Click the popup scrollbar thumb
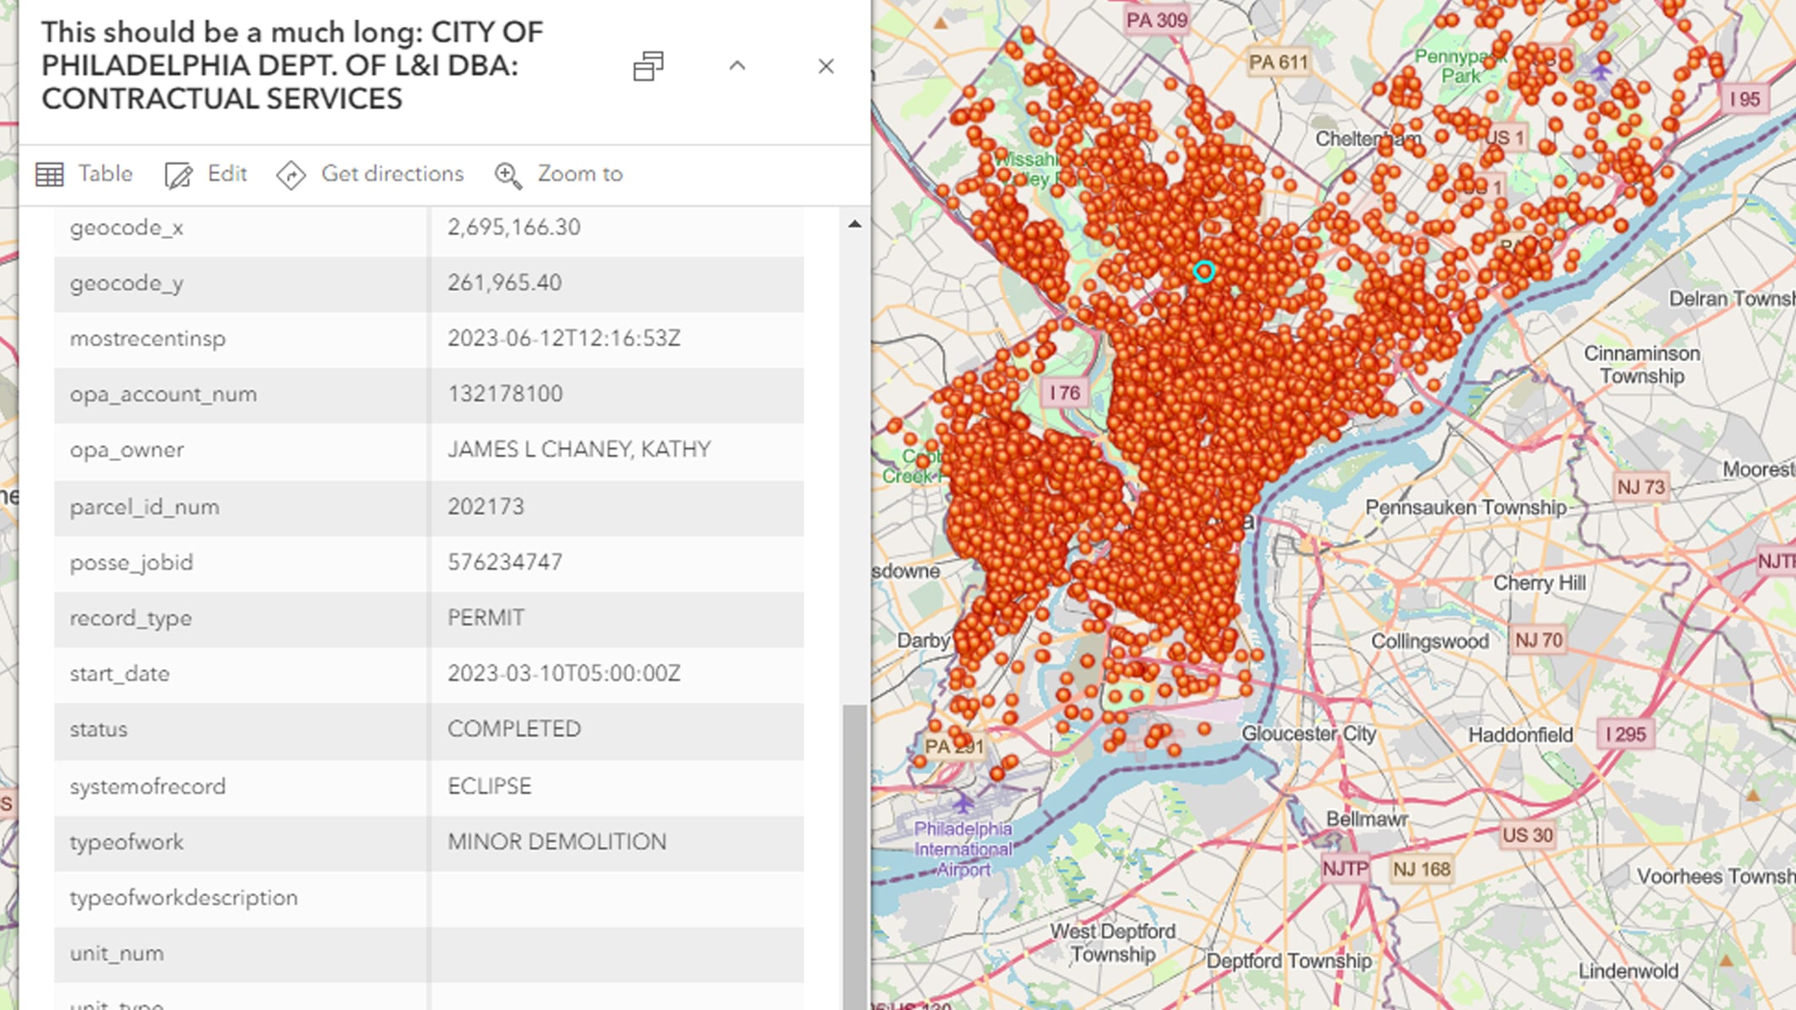1796x1010 pixels. 855,857
